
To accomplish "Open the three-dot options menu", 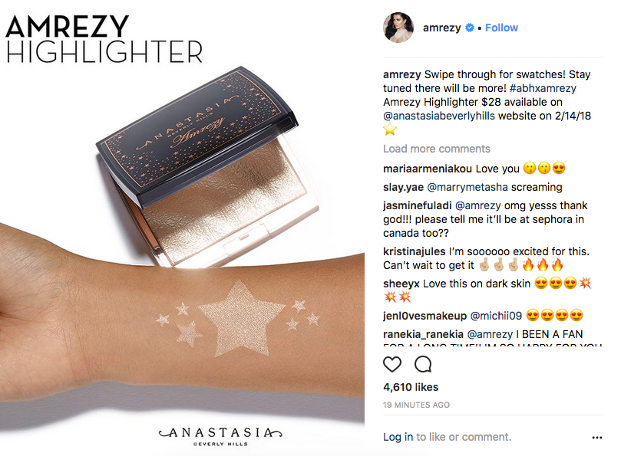I will click(x=597, y=438).
